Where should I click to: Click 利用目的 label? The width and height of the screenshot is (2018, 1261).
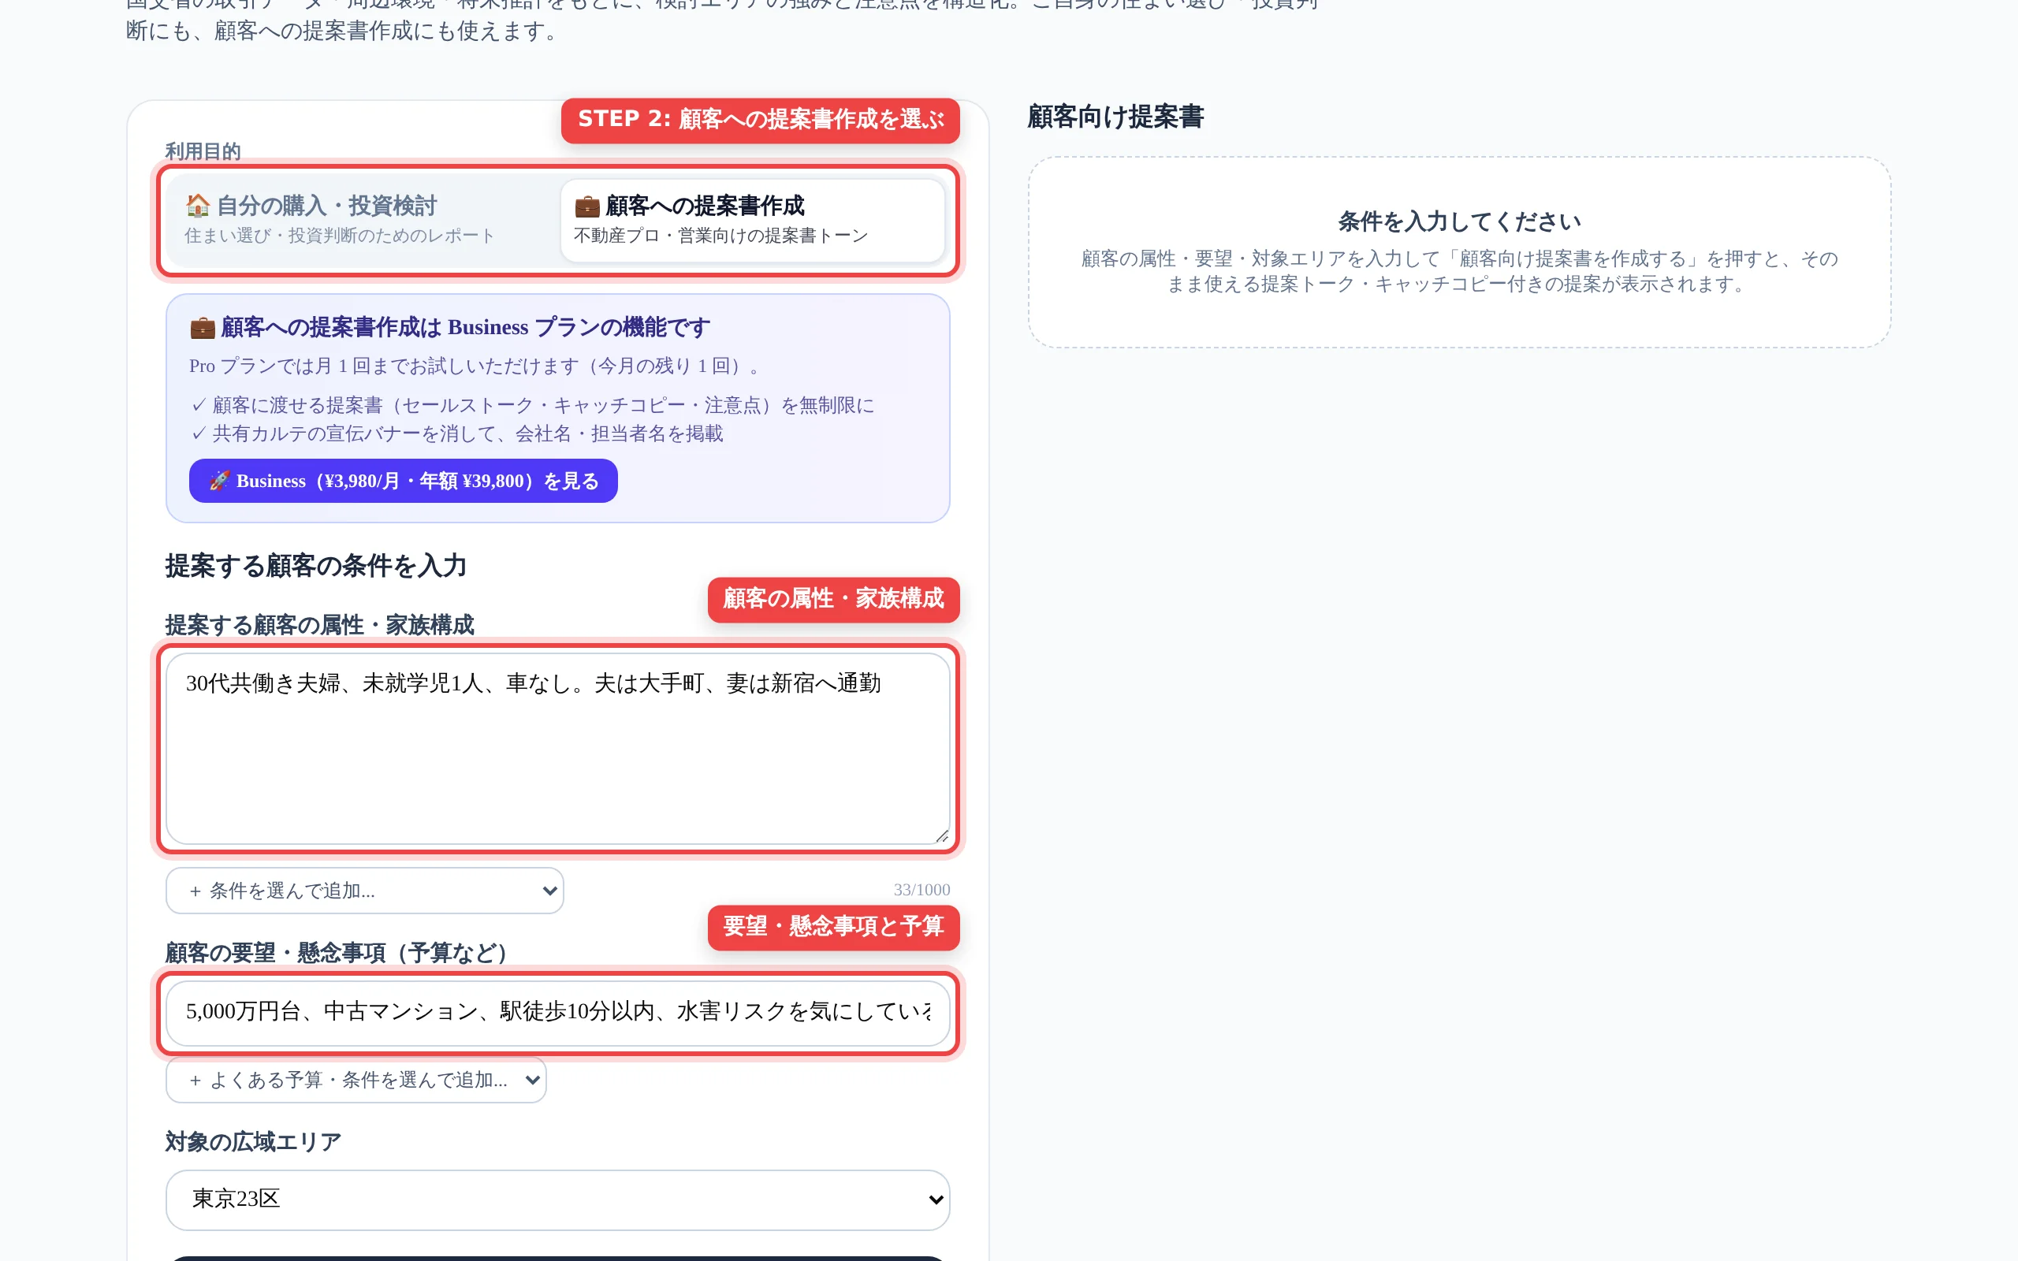point(203,152)
